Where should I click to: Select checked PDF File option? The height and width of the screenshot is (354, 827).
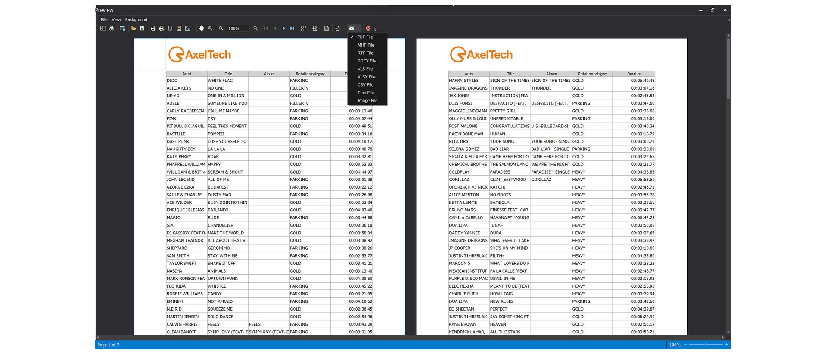[x=365, y=37]
